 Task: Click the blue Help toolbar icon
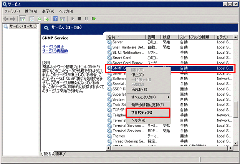[x=55, y=18]
